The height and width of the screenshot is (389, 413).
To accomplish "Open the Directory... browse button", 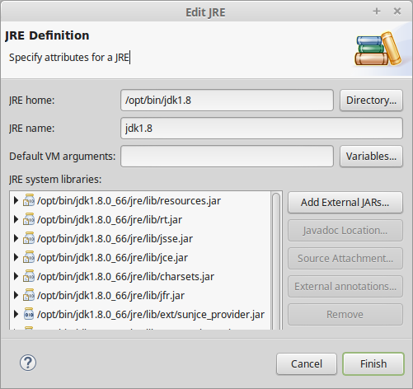I will pyautogui.click(x=371, y=101).
